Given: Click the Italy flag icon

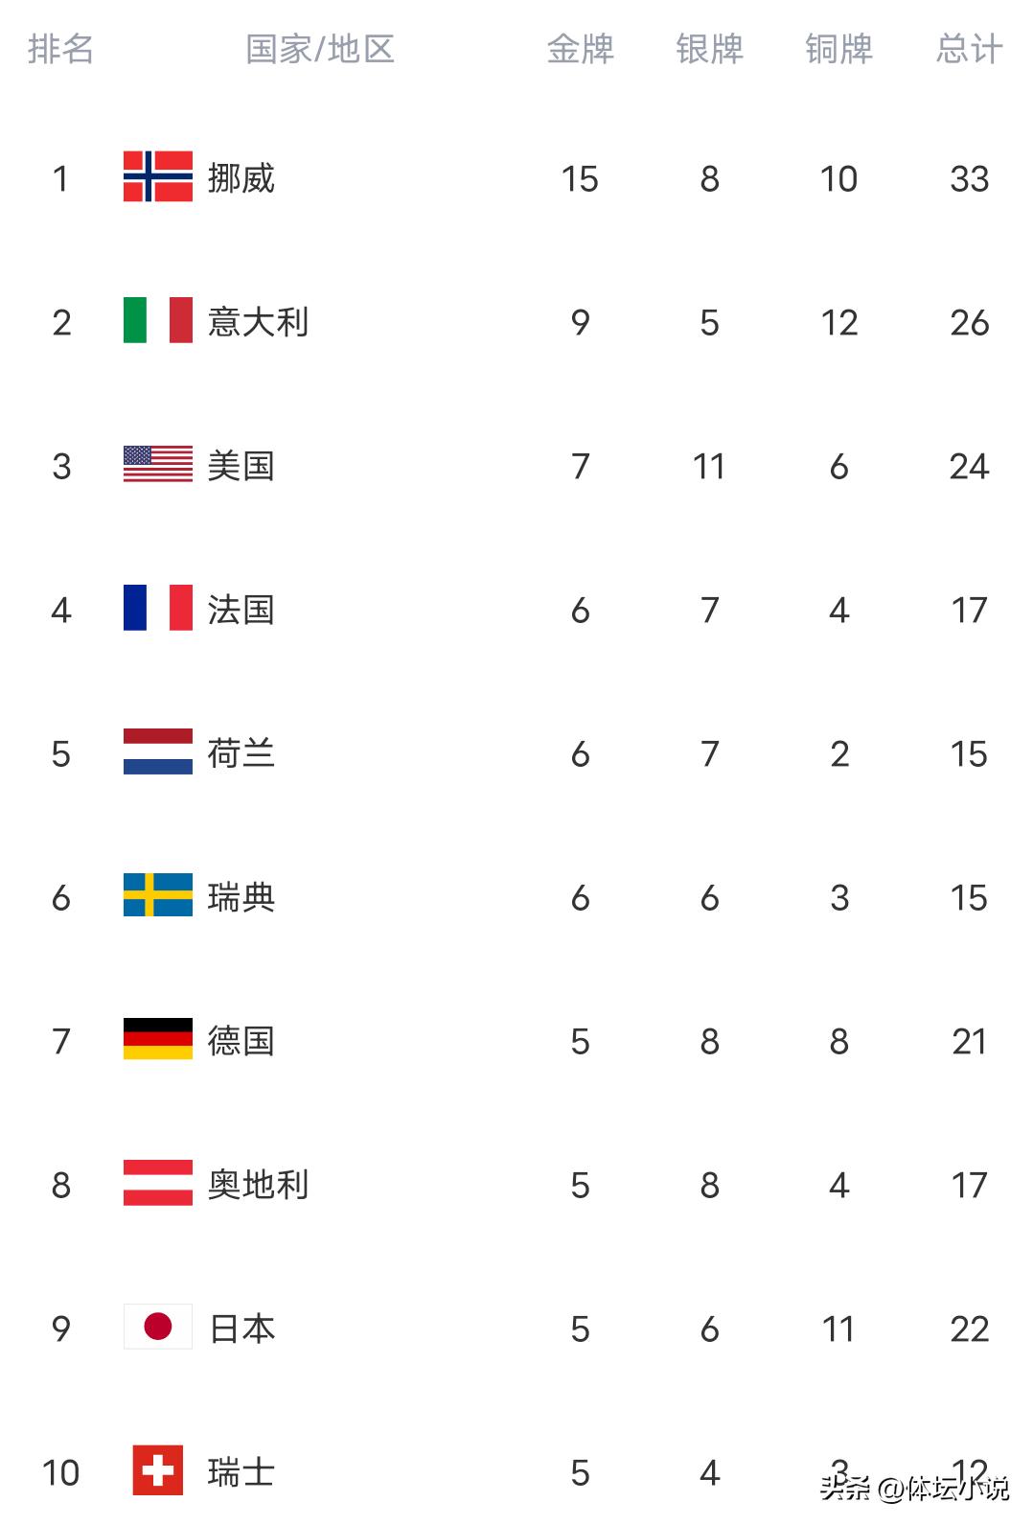Looking at the screenshot, I should 157,321.
